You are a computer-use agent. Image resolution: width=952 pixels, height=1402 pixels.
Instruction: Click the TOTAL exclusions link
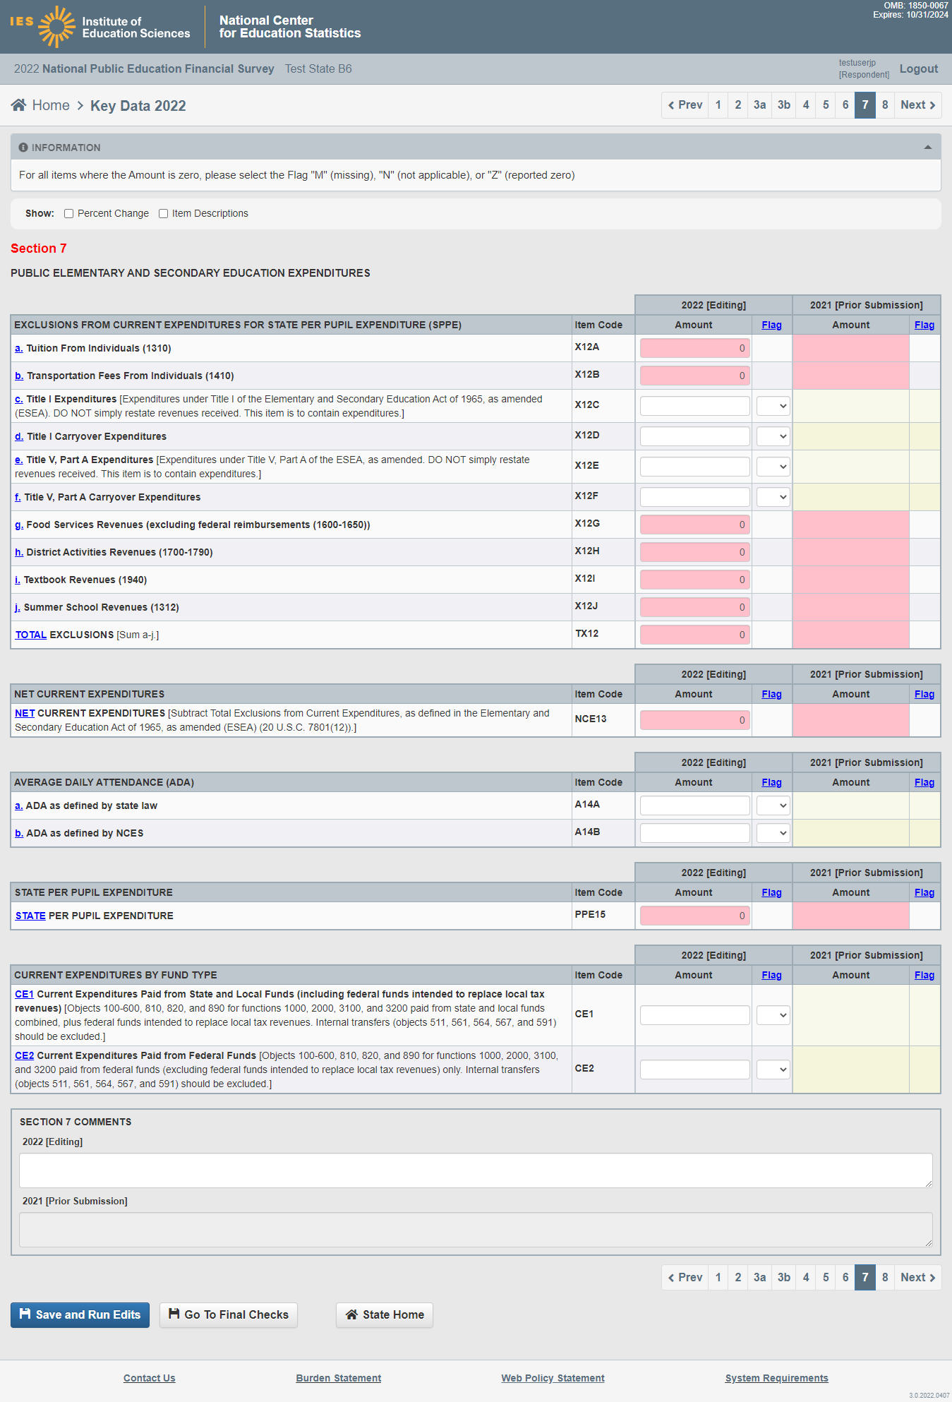(x=31, y=635)
